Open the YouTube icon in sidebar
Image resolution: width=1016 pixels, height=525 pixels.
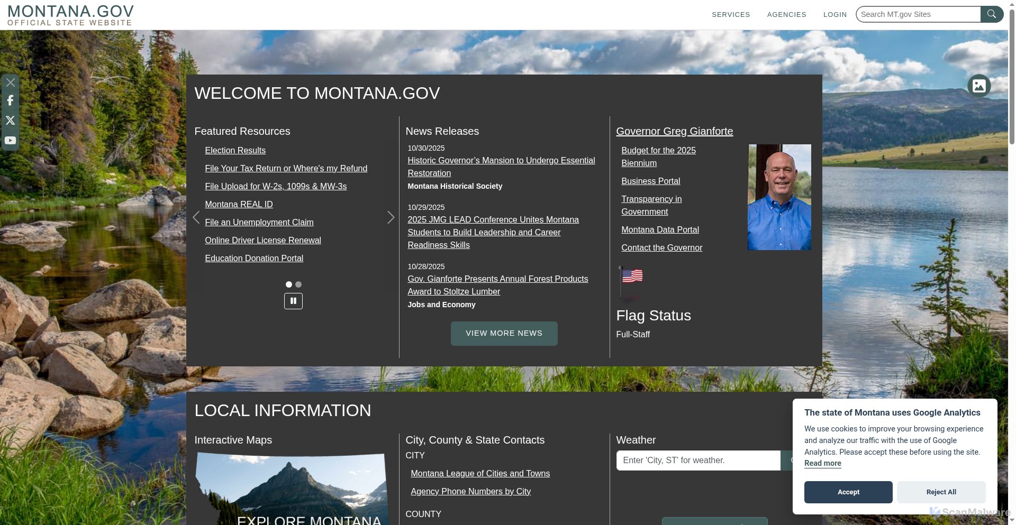(10, 140)
